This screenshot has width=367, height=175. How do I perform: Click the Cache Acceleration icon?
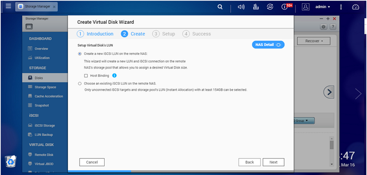pyautogui.click(x=30, y=96)
